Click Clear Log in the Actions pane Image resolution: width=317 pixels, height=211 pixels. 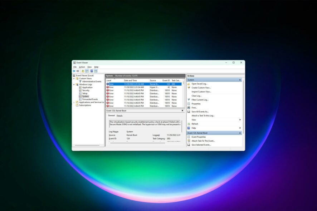click(196, 96)
